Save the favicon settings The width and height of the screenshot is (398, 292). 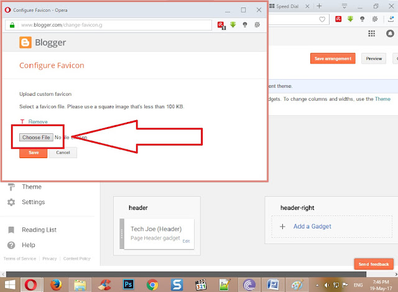(x=33, y=153)
